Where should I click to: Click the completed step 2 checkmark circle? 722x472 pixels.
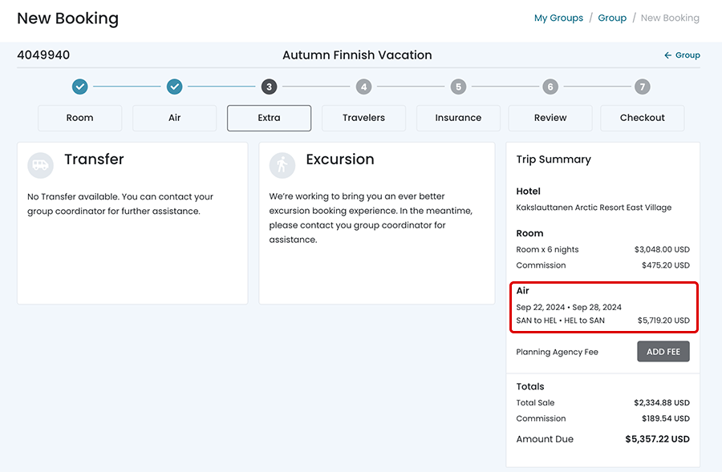174,87
